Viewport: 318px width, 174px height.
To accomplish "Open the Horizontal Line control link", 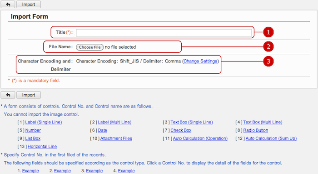I will pyautogui.click(x=42, y=147).
